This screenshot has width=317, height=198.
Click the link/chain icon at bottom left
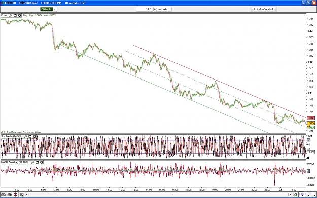pyautogui.click(x=3, y=195)
